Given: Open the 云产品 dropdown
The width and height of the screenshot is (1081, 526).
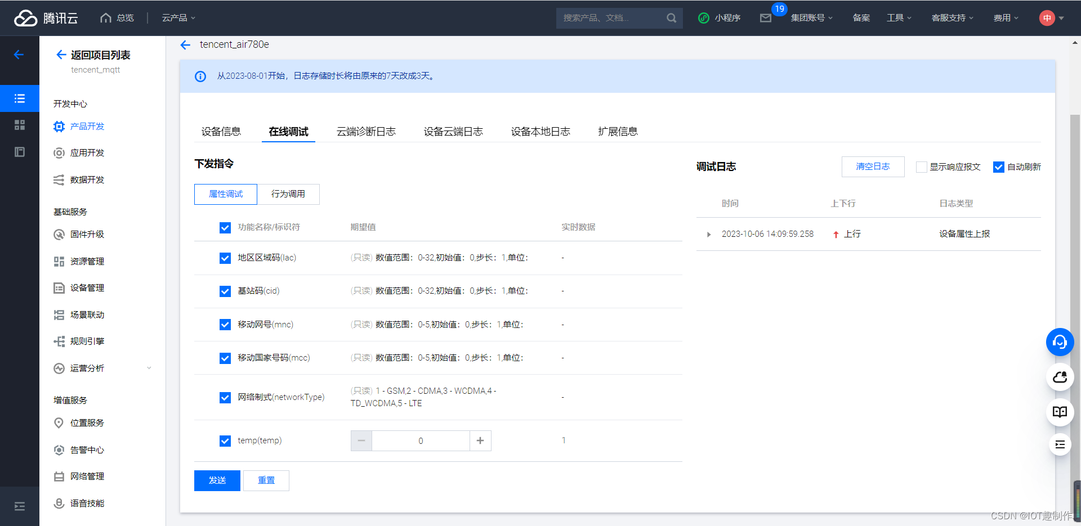Looking at the screenshot, I should coord(178,18).
